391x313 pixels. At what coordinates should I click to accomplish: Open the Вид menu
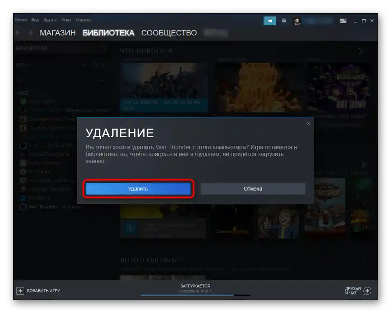click(35, 20)
